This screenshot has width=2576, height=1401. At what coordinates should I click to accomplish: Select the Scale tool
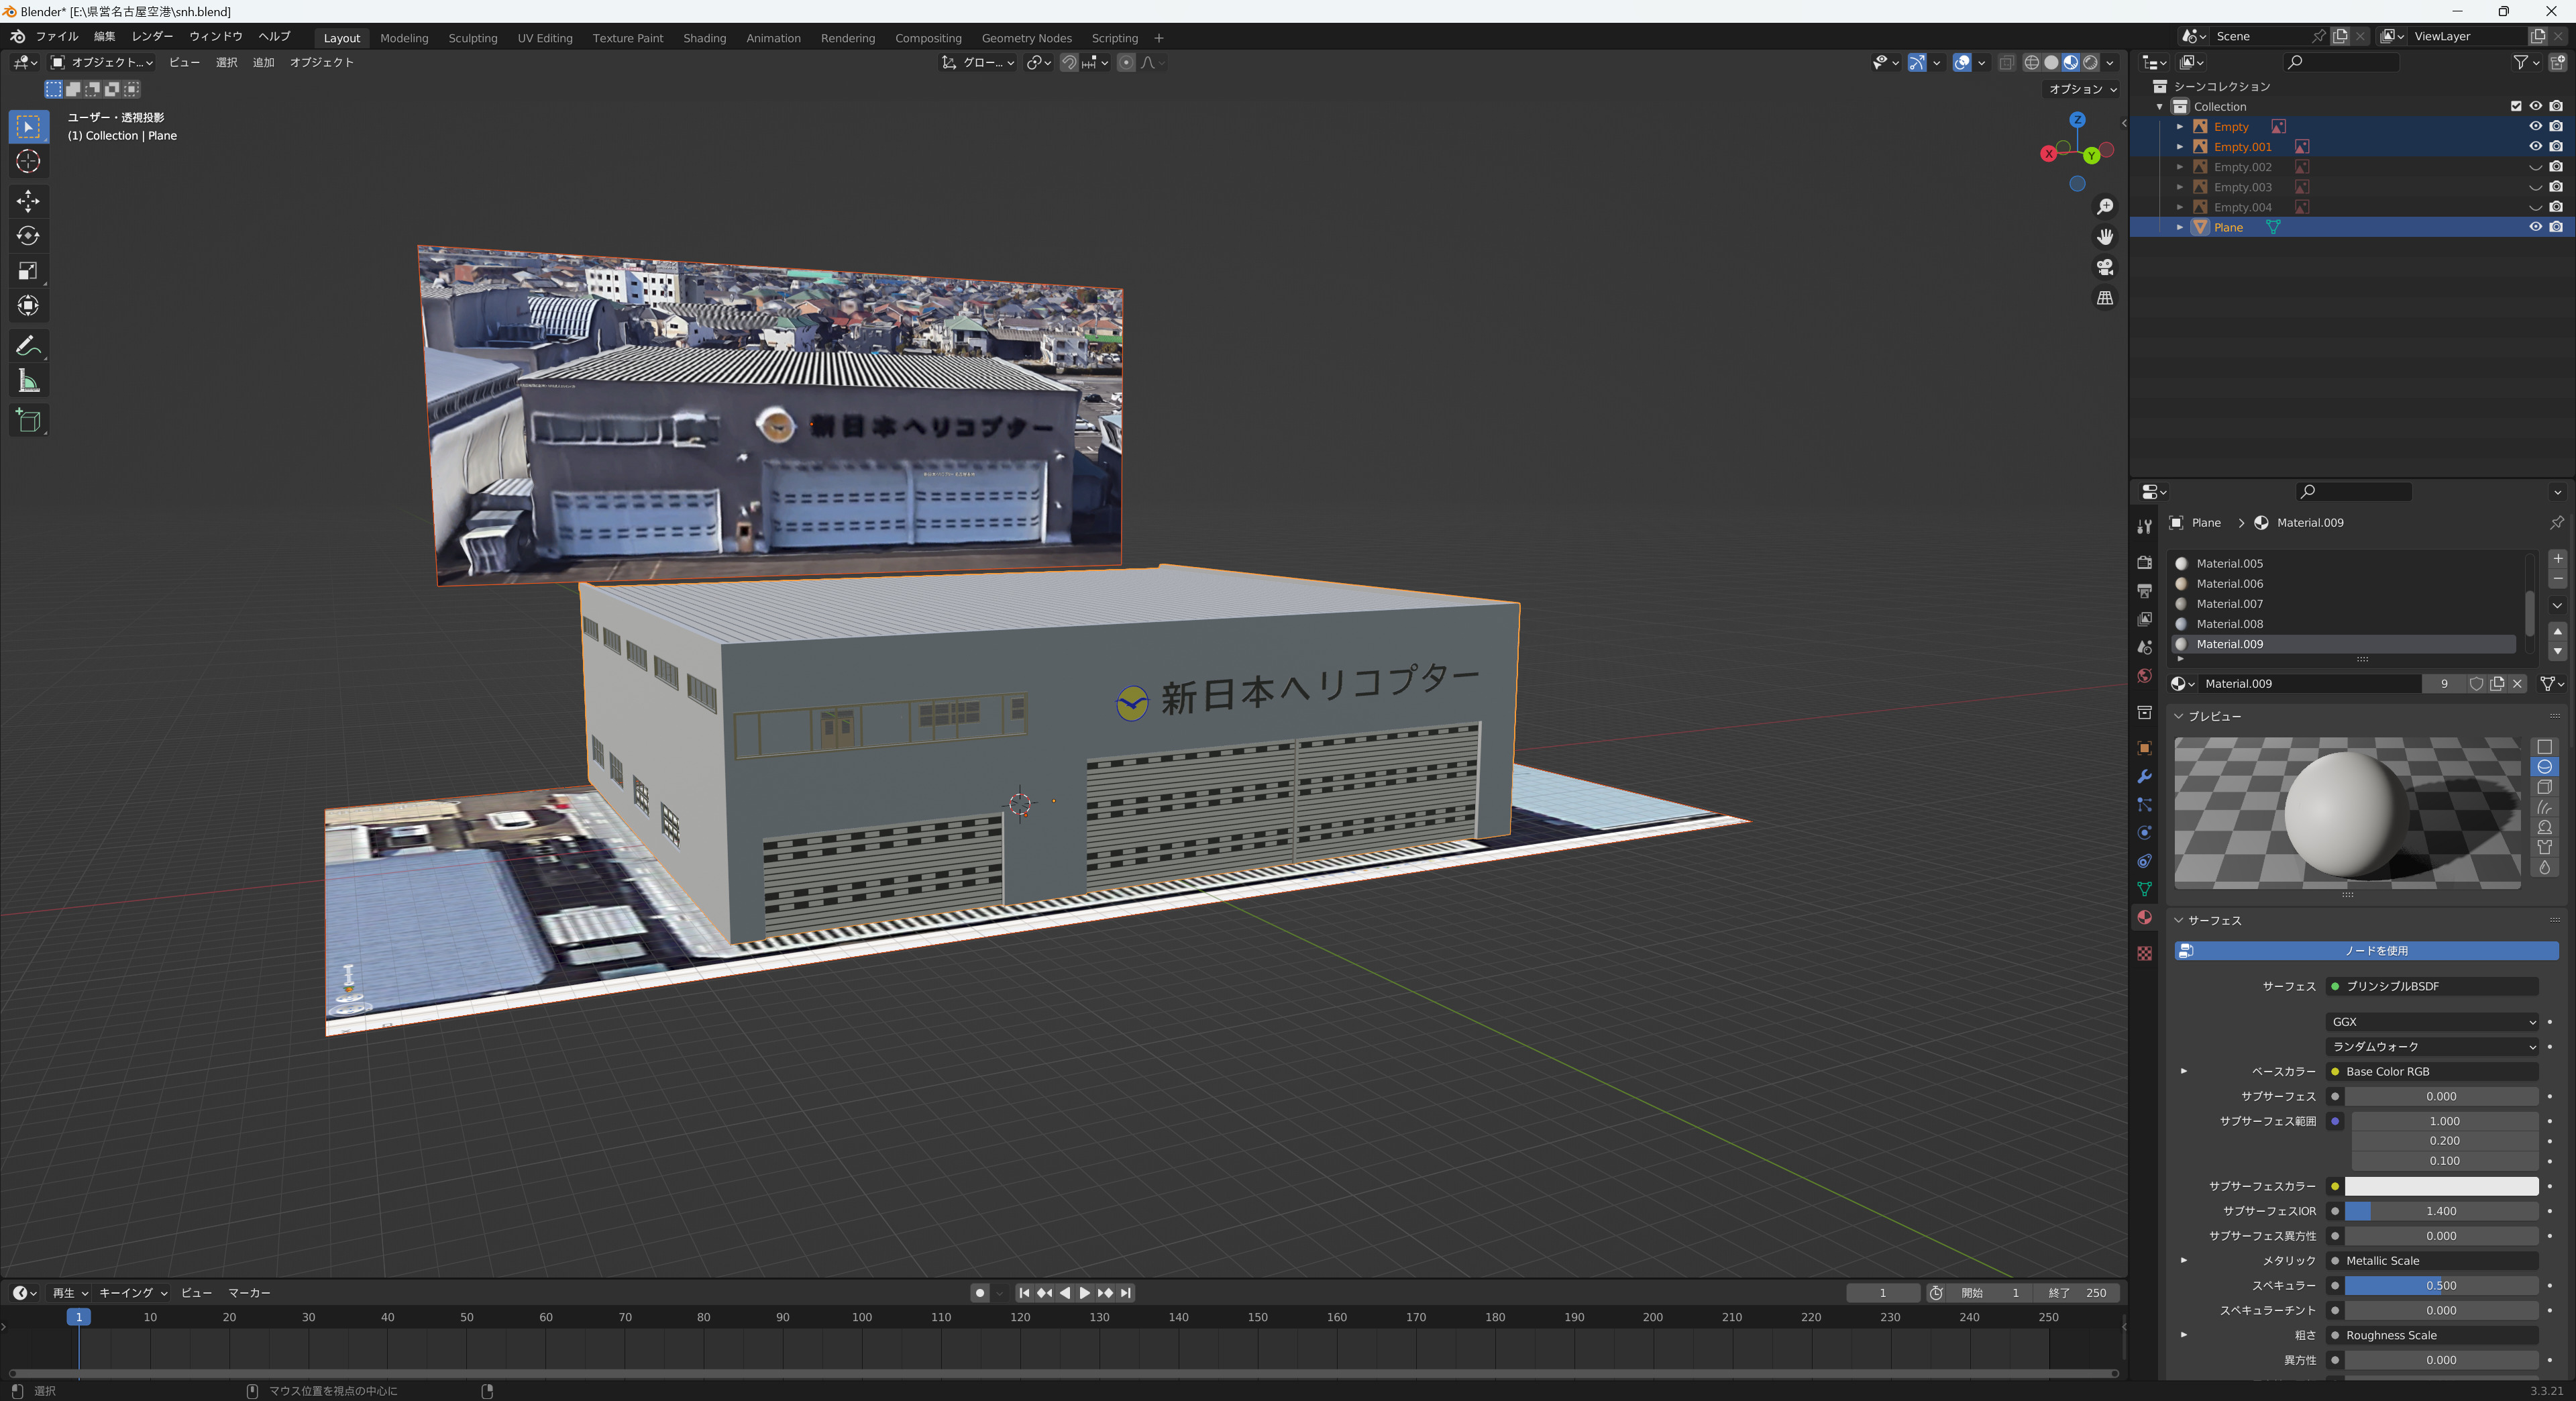(28, 271)
